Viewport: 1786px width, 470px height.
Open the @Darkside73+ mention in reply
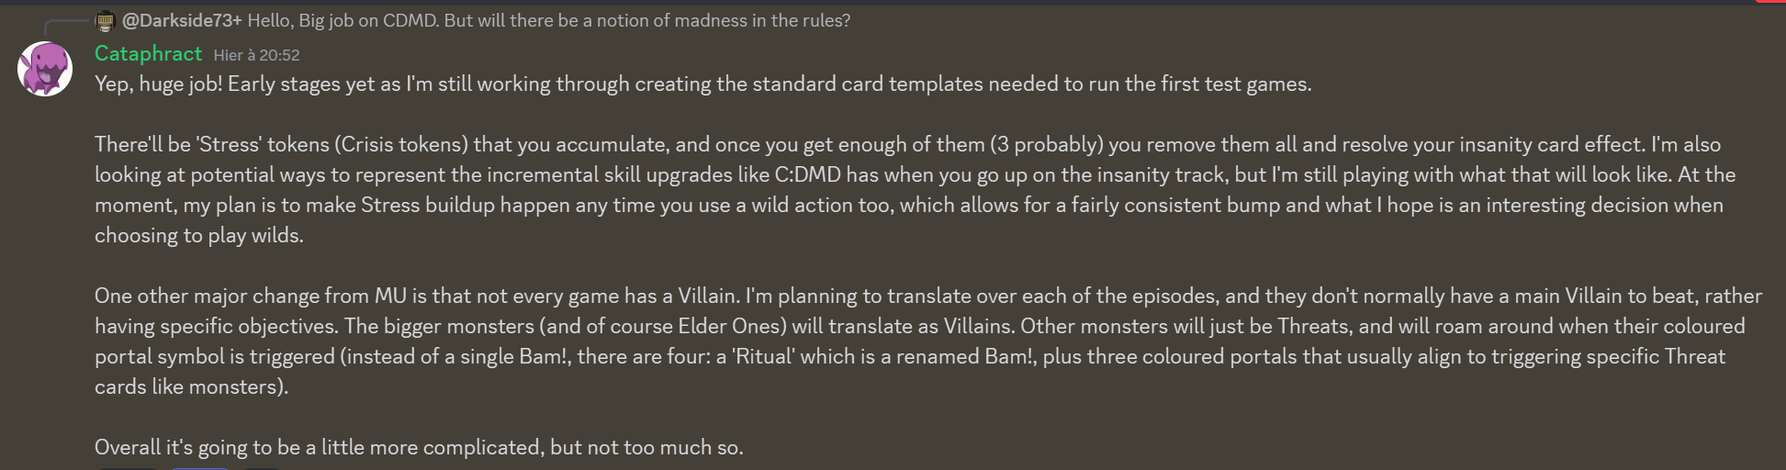coord(182,20)
